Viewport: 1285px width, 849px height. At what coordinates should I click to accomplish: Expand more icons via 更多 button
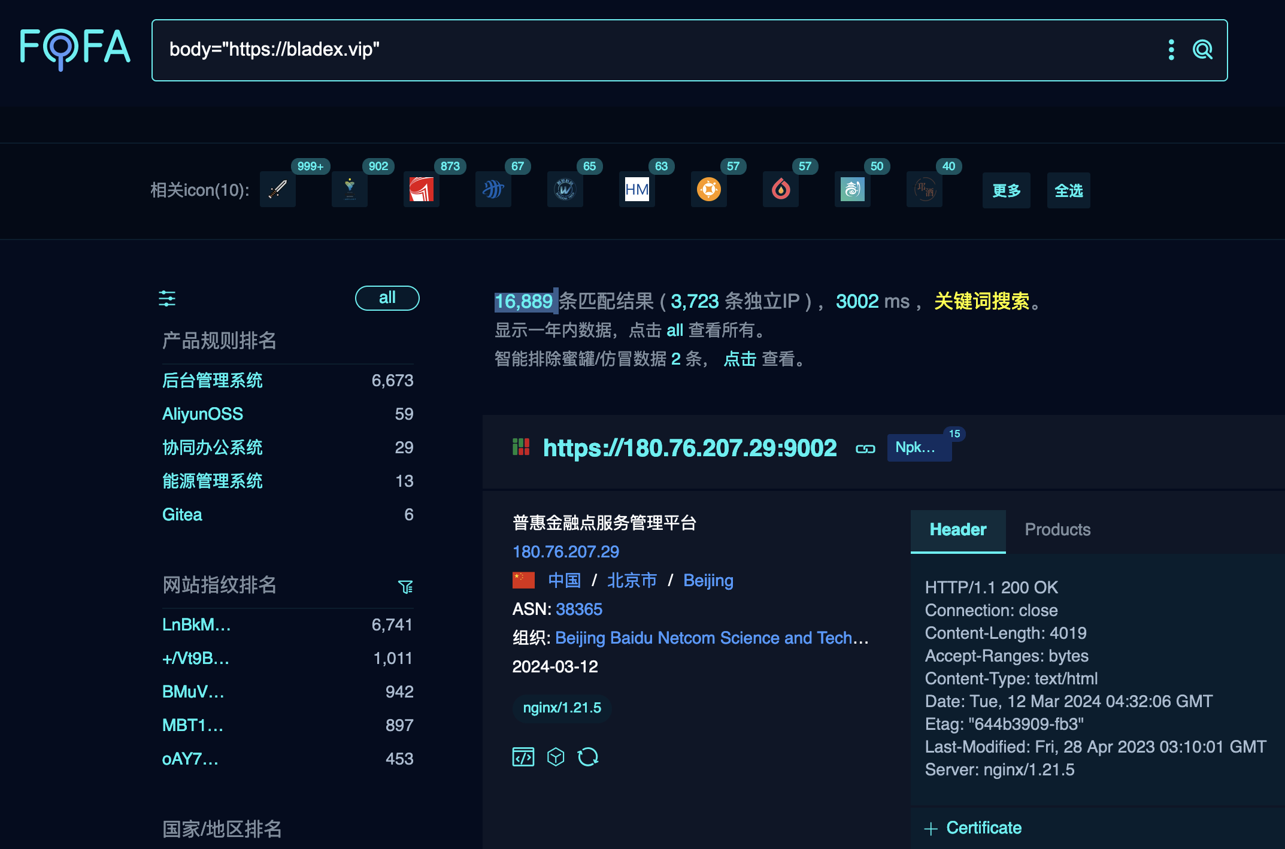pos(1006,190)
